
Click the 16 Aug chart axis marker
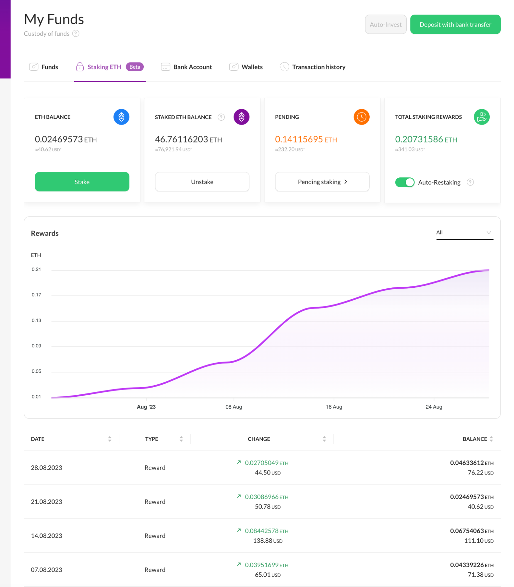(x=334, y=407)
